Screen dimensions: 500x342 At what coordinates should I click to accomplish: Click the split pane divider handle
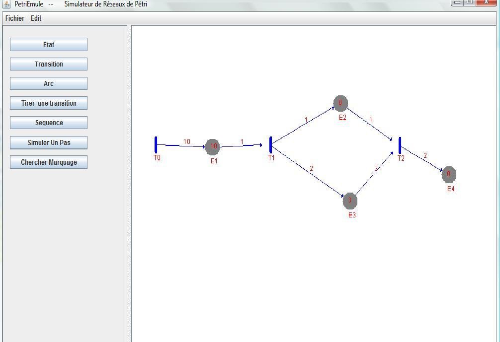(x=129, y=184)
